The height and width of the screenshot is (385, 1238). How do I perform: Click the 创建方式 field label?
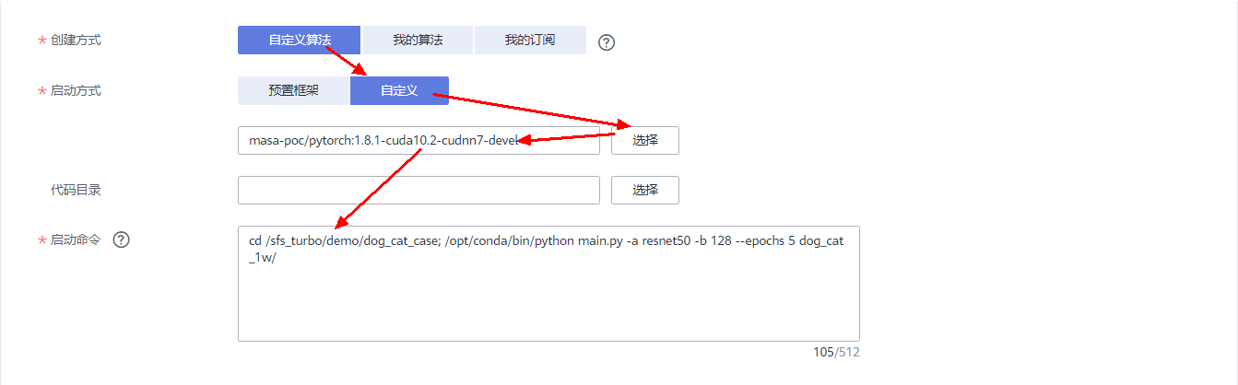click(x=76, y=41)
